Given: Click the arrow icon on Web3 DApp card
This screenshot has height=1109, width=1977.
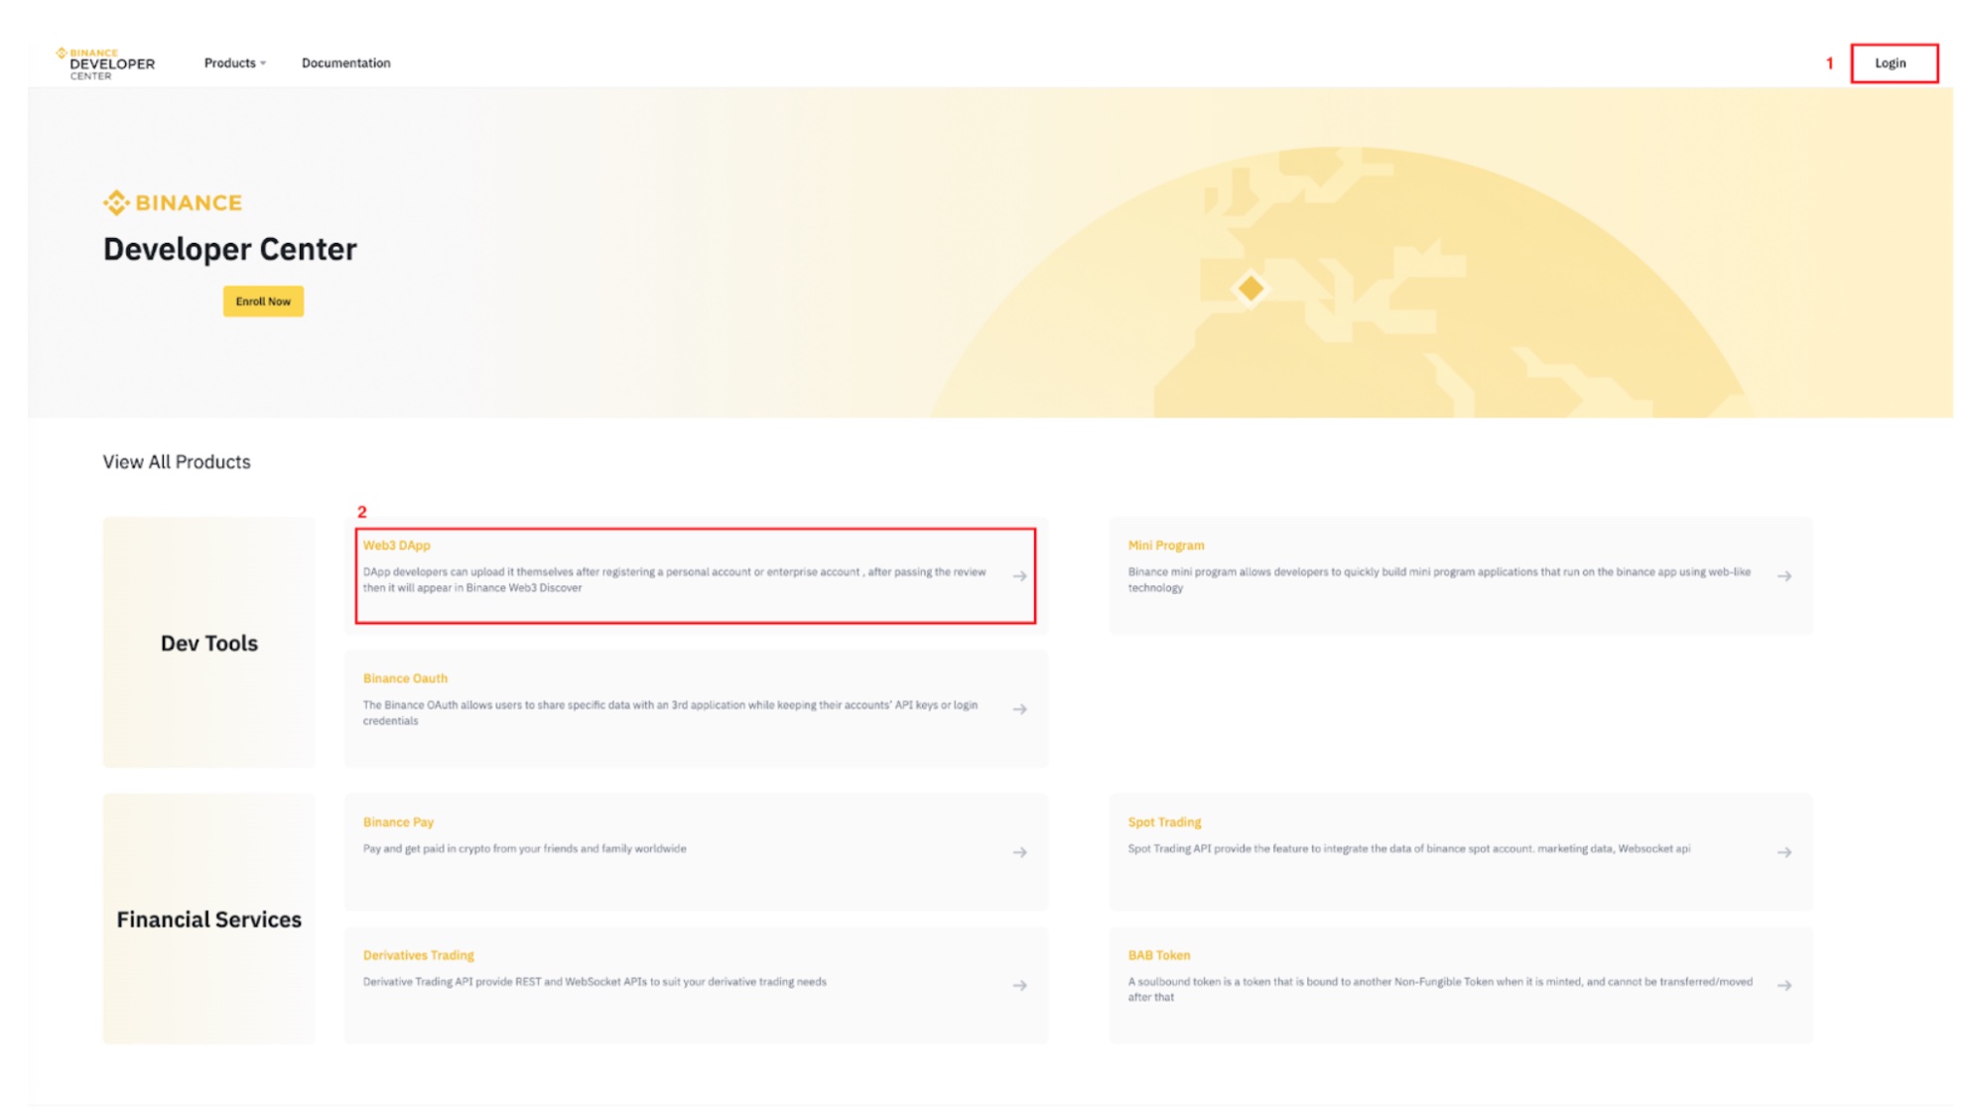Looking at the screenshot, I should [1019, 576].
